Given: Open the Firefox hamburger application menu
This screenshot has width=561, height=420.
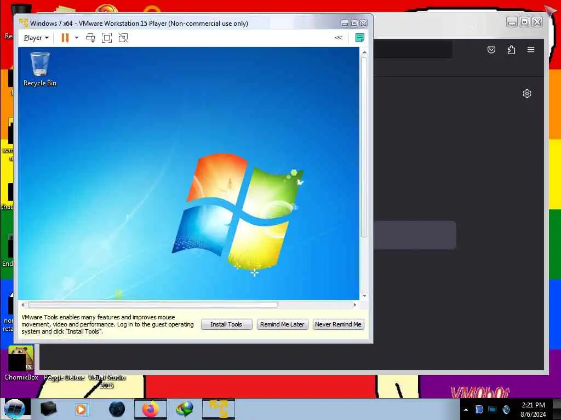Looking at the screenshot, I should [531, 50].
